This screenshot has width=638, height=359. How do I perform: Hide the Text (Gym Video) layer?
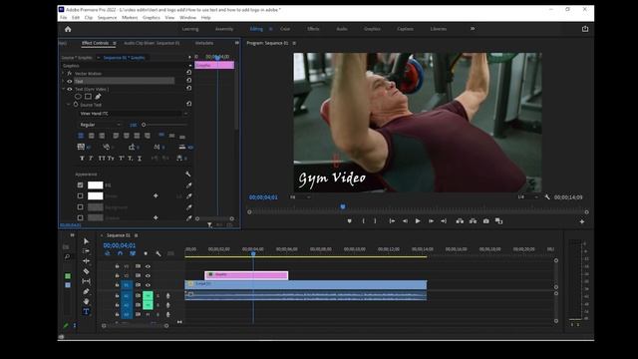(x=70, y=89)
